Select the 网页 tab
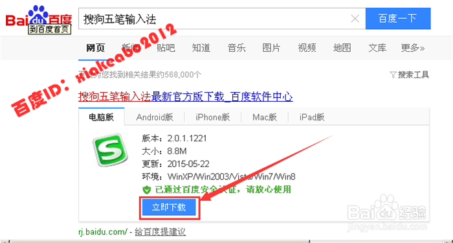This screenshot has height=243, width=453. [96, 48]
